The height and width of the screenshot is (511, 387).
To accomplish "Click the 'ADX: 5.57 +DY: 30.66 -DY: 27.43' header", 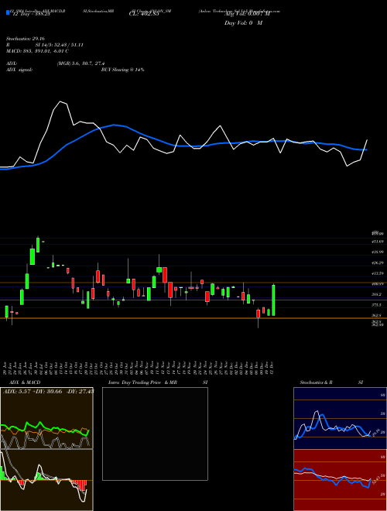I will [x=48, y=391].
